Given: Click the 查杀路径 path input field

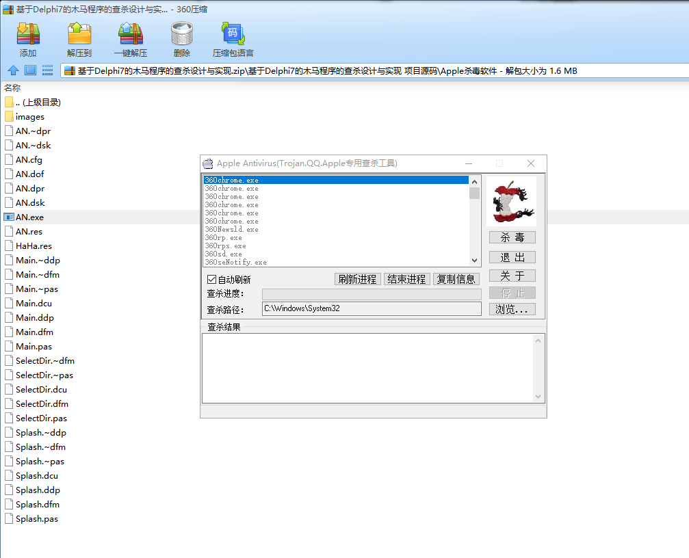Looking at the screenshot, I should click(x=372, y=308).
